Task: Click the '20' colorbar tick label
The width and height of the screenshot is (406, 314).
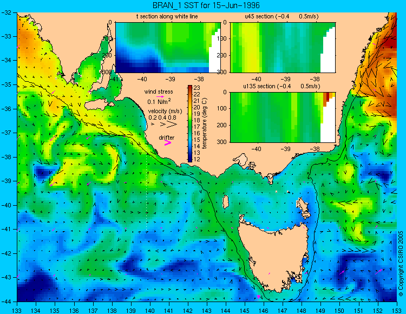Action: (x=197, y=107)
